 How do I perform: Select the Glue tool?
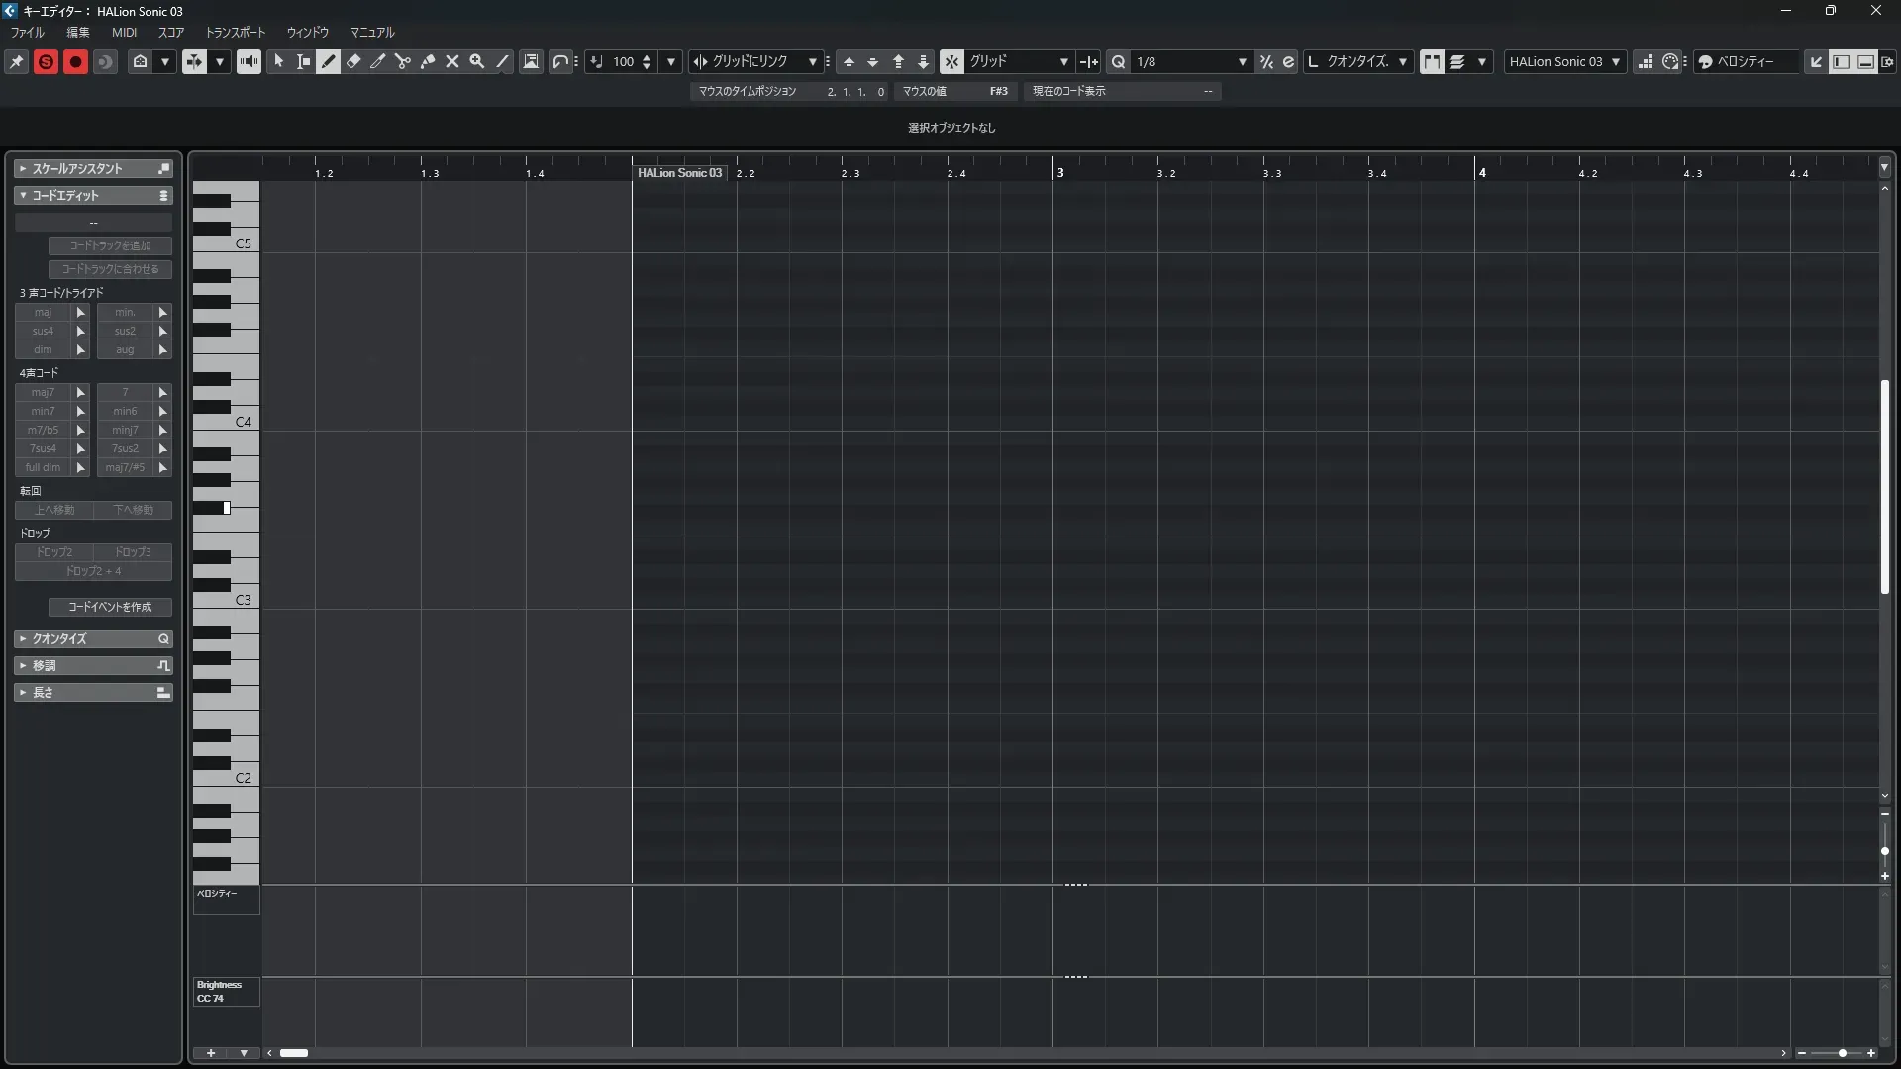pos(428,61)
